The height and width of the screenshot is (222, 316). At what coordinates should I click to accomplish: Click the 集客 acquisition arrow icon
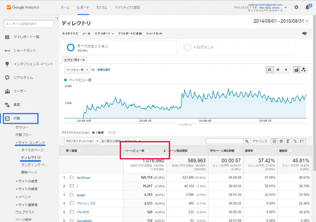(7, 105)
